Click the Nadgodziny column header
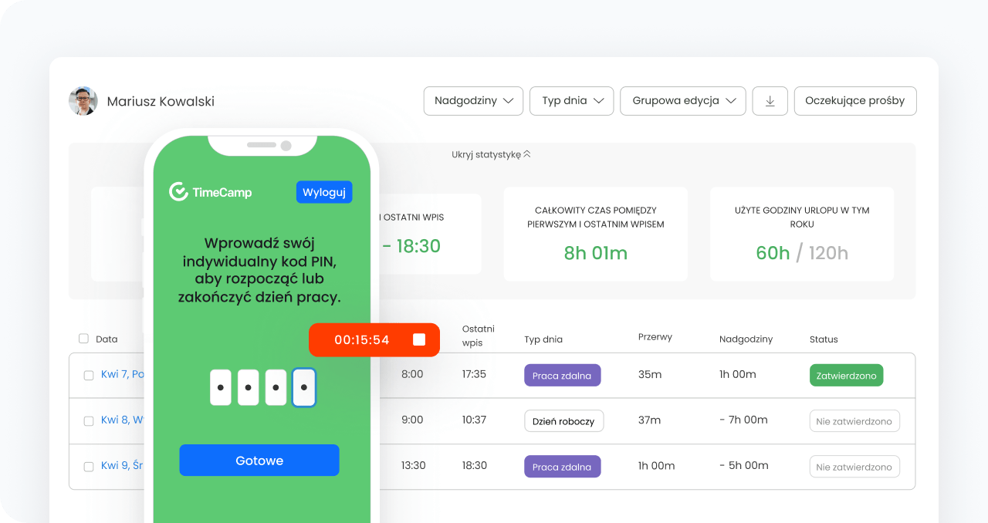 coord(746,339)
